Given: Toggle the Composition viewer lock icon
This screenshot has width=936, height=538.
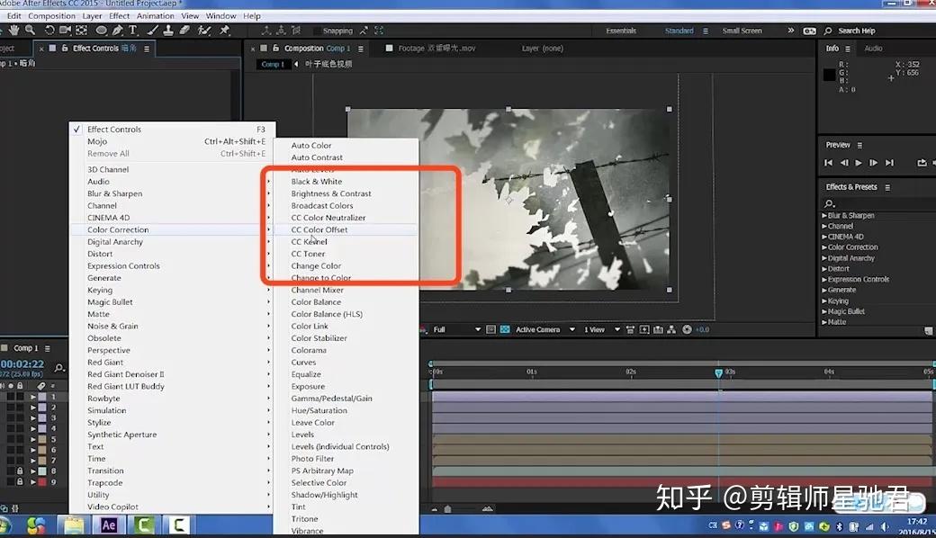Looking at the screenshot, I should click(x=275, y=49).
